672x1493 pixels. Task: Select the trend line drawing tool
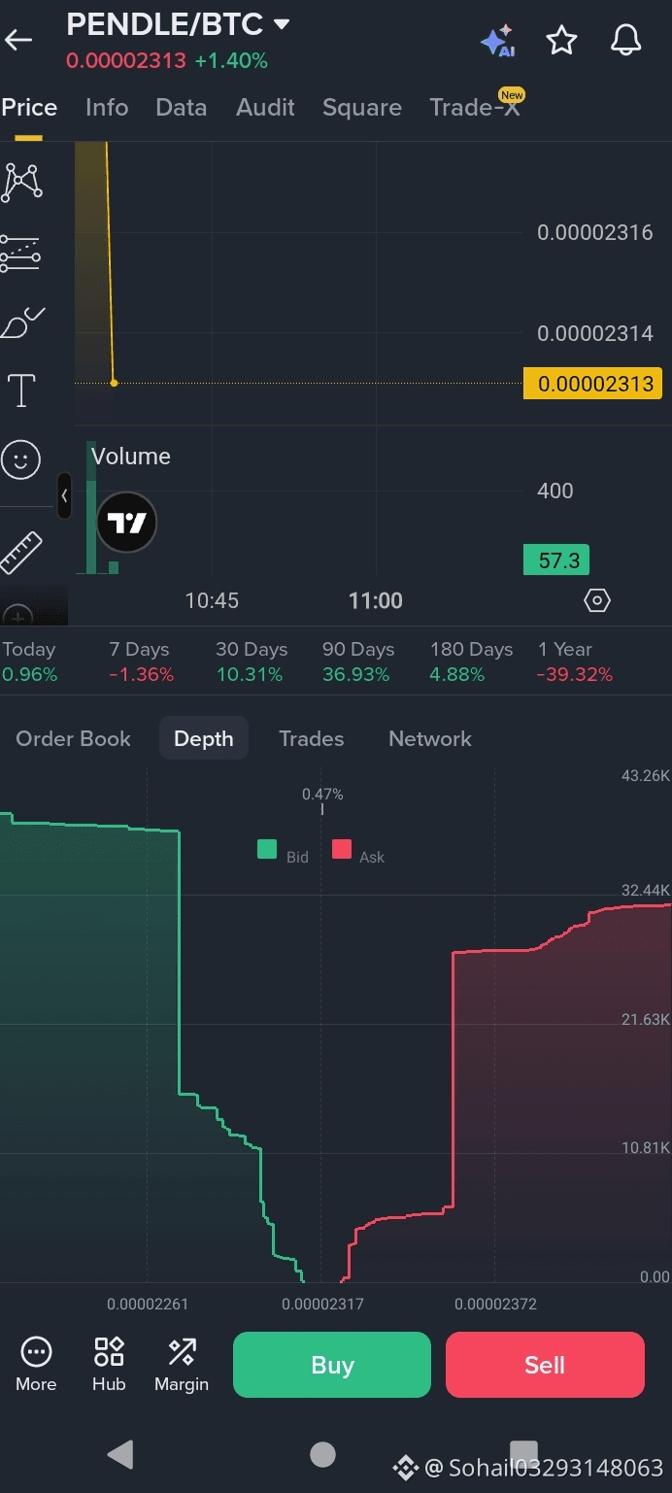(21, 183)
